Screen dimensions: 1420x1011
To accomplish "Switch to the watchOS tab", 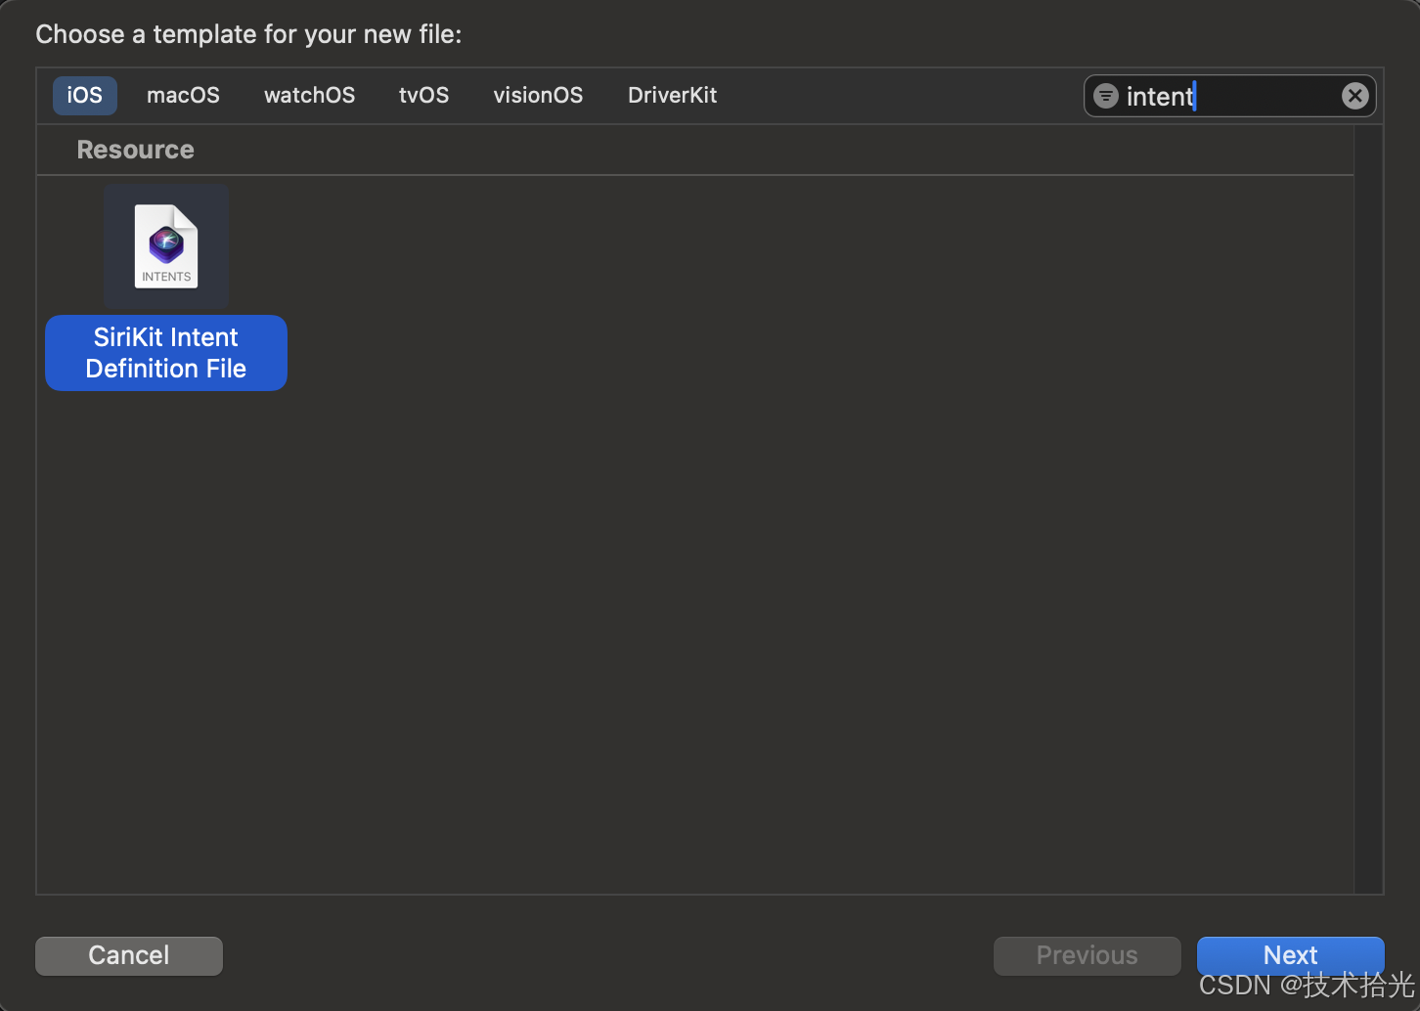I will [309, 96].
